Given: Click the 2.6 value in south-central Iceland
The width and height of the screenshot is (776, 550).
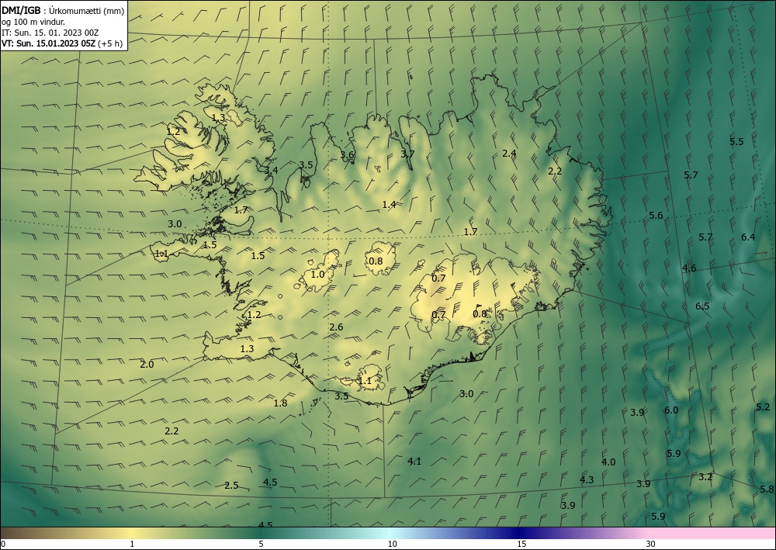Looking at the screenshot, I should tap(336, 327).
